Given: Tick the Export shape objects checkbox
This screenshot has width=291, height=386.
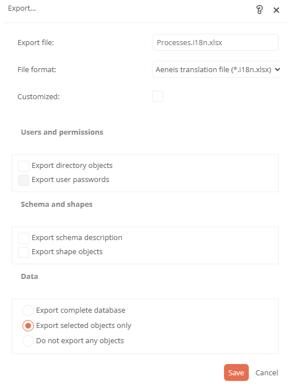Looking at the screenshot, I should (x=24, y=252).
